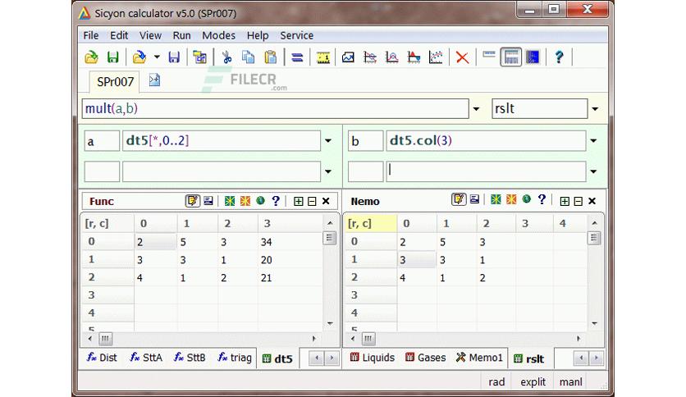Screen dimensions: 686x397
Task: Select the SttA function tab
Action: [x=146, y=358]
